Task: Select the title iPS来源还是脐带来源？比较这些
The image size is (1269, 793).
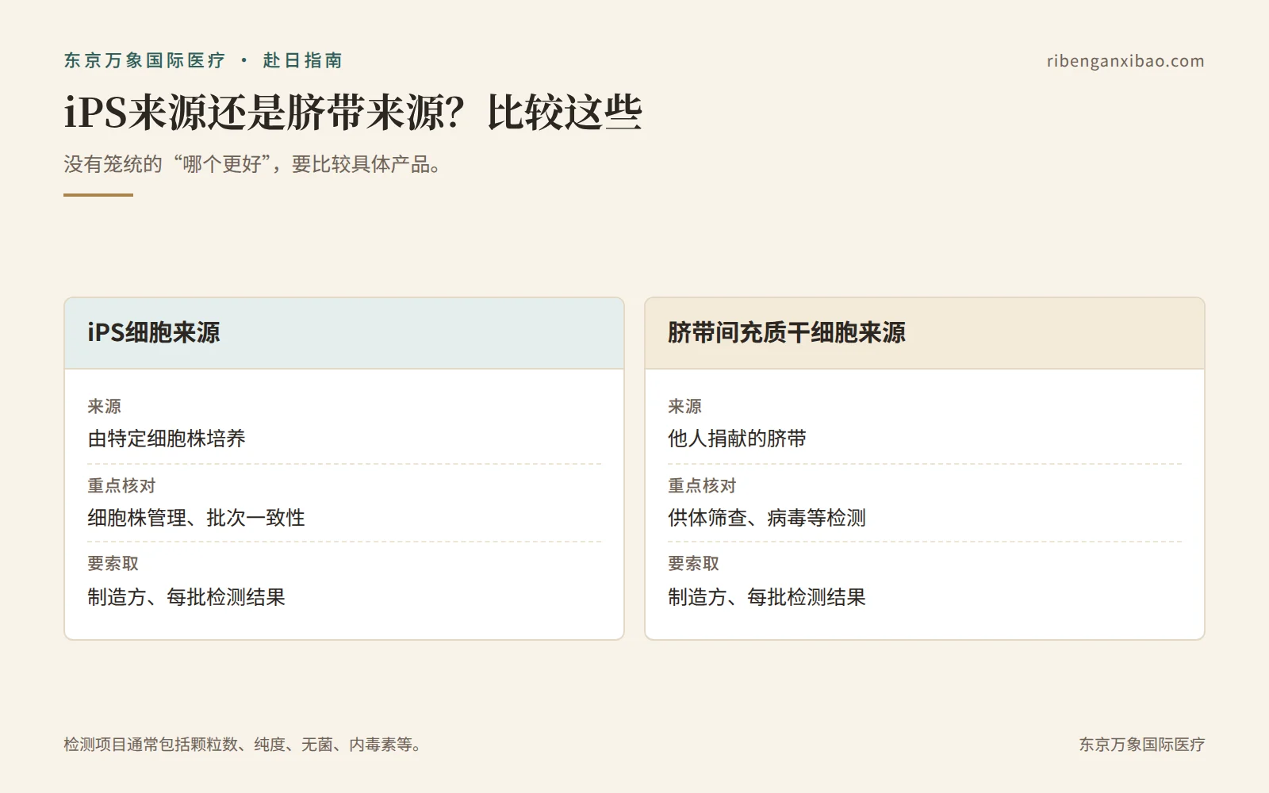Action: 353,113
